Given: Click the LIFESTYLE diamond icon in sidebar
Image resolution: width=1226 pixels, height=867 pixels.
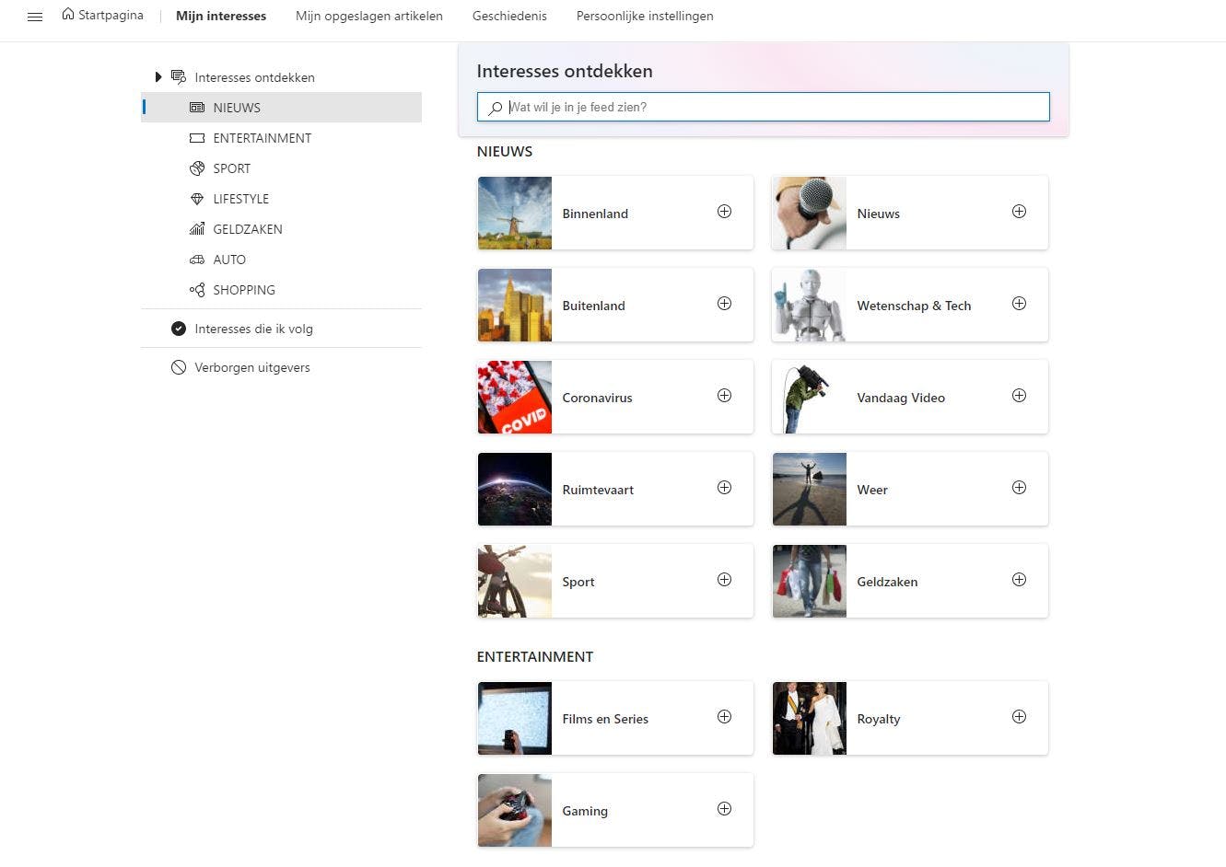Looking at the screenshot, I should (x=197, y=199).
